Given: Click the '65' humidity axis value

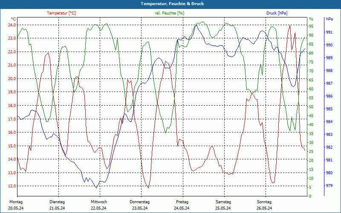Looking at the screenshot, I should point(312,80).
